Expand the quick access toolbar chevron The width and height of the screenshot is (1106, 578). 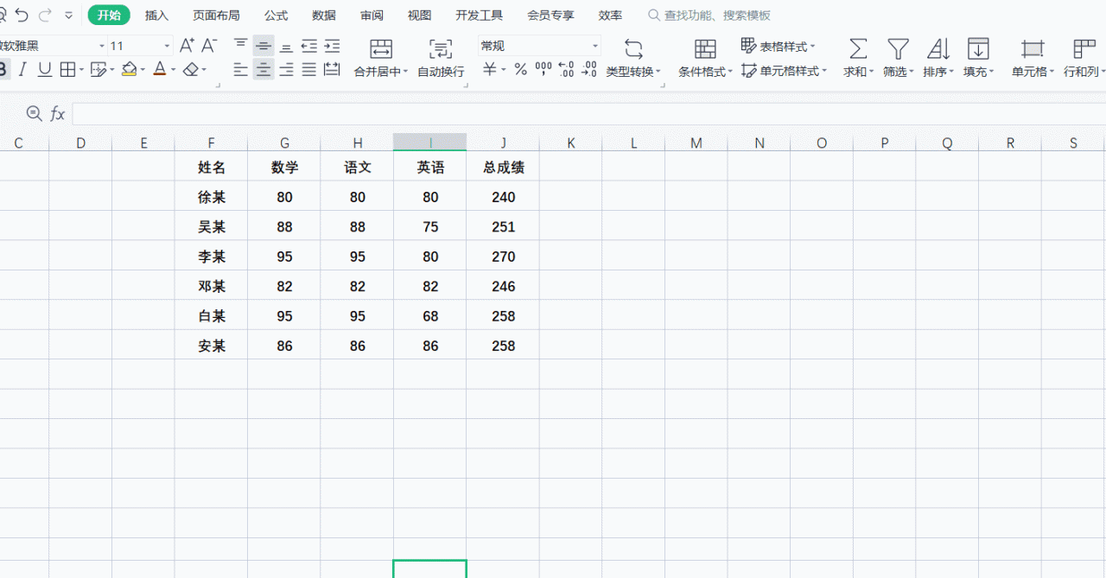tap(68, 16)
